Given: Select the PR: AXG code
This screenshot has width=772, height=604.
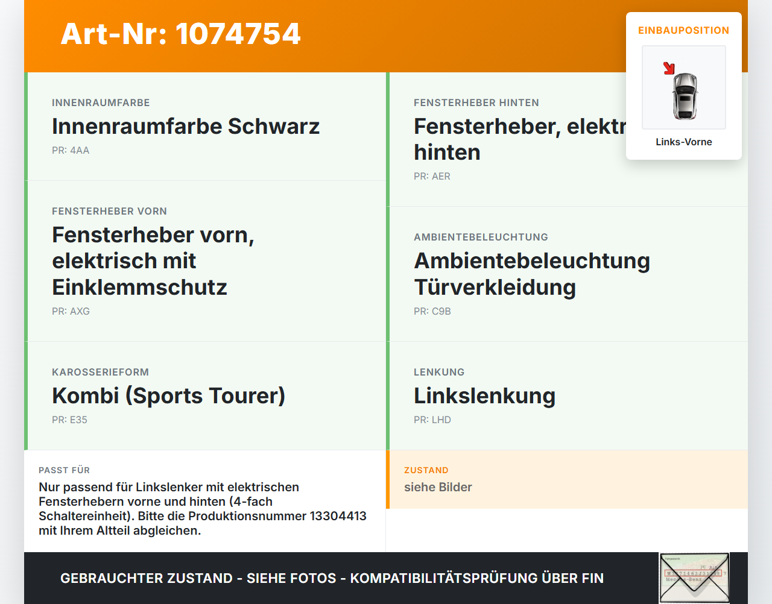Looking at the screenshot, I should click(71, 311).
